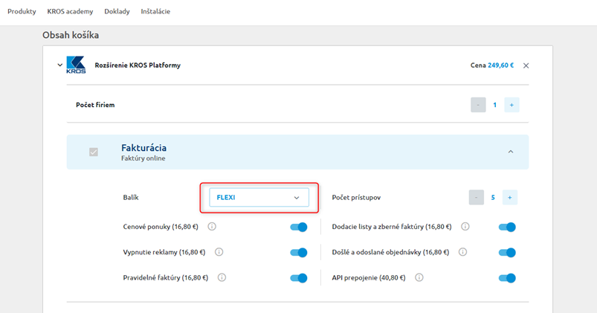Decrease Počet prístupov with minus button
The width and height of the screenshot is (597, 313).
tap(477, 197)
